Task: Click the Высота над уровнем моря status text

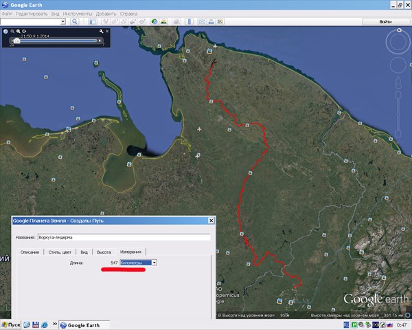Action: click(x=249, y=315)
